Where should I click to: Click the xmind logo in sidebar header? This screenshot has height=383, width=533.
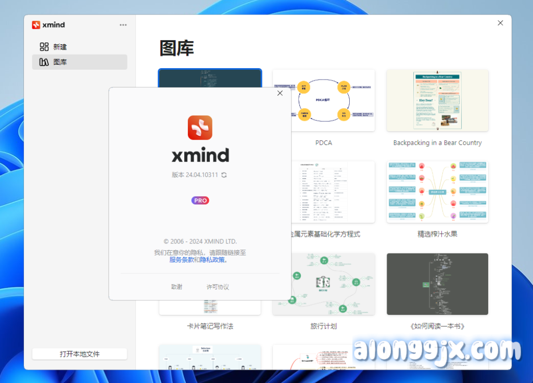coord(48,25)
